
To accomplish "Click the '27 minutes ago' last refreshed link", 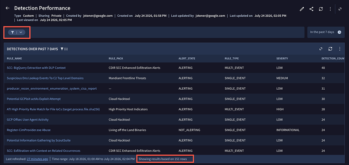I will click(x=37, y=159).
